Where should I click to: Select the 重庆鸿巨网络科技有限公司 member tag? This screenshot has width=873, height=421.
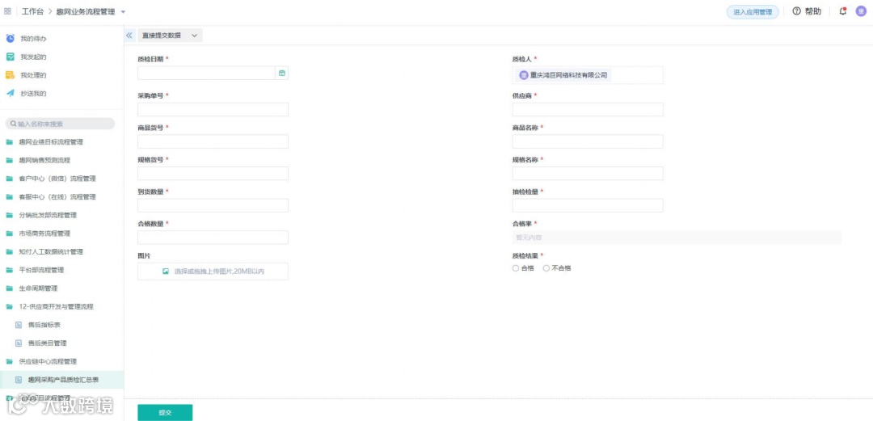pyautogui.click(x=563, y=75)
